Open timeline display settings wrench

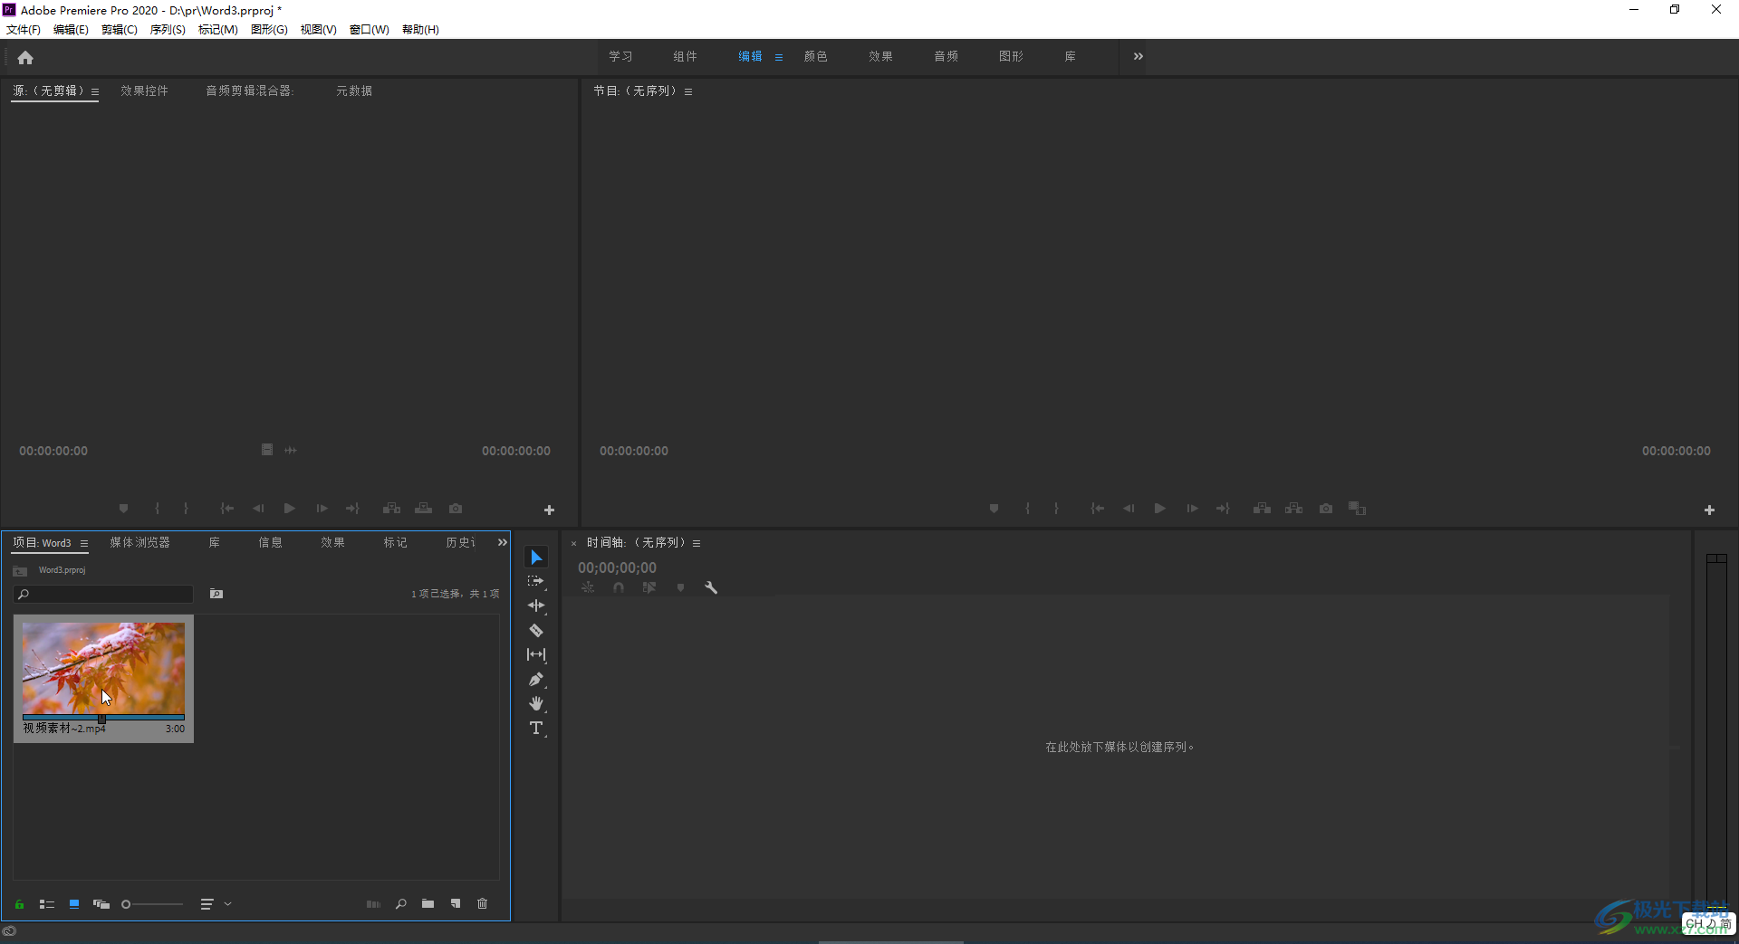(711, 587)
